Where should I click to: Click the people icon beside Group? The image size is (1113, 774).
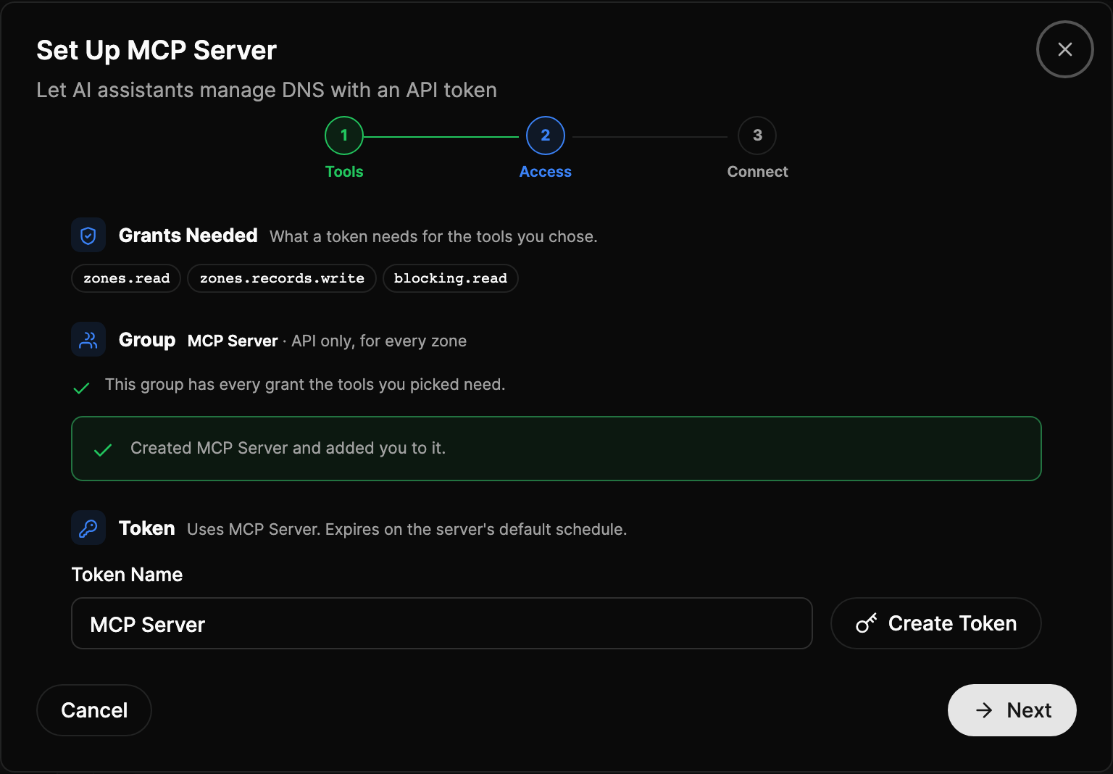click(88, 340)
